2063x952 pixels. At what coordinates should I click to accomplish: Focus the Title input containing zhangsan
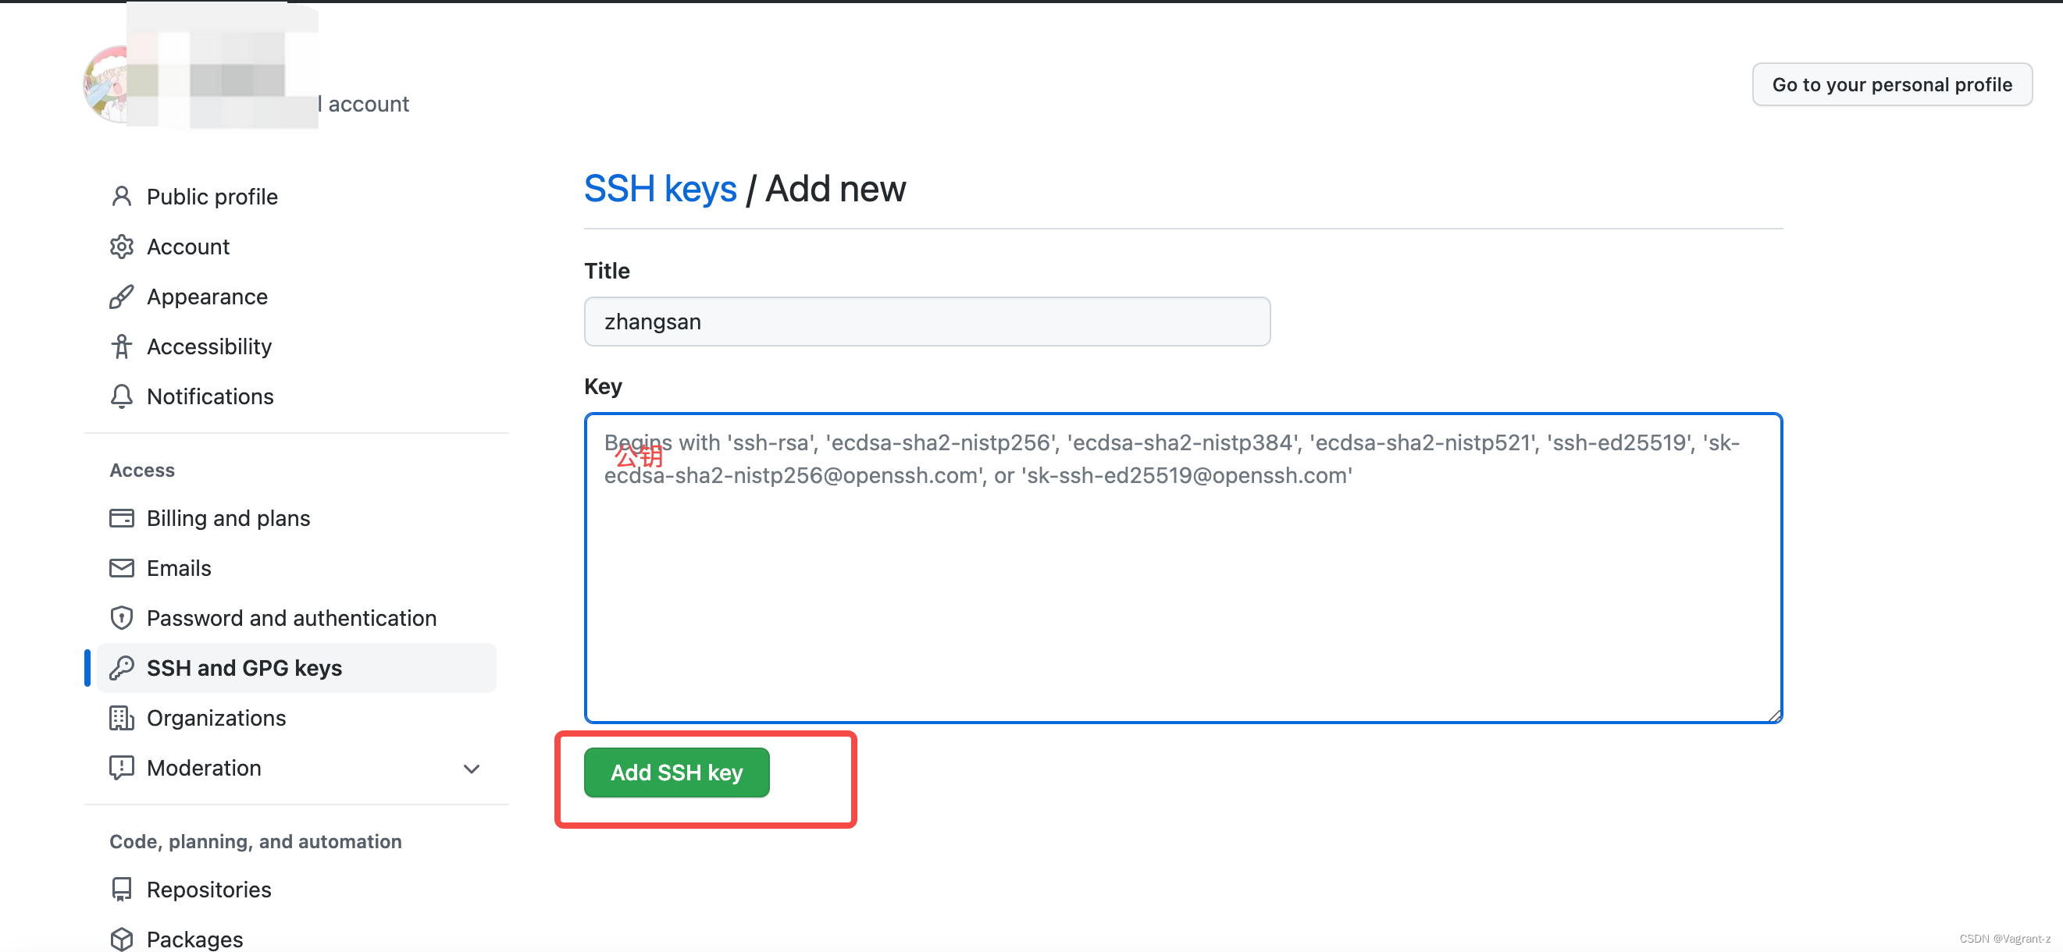(x=926, y=321)
